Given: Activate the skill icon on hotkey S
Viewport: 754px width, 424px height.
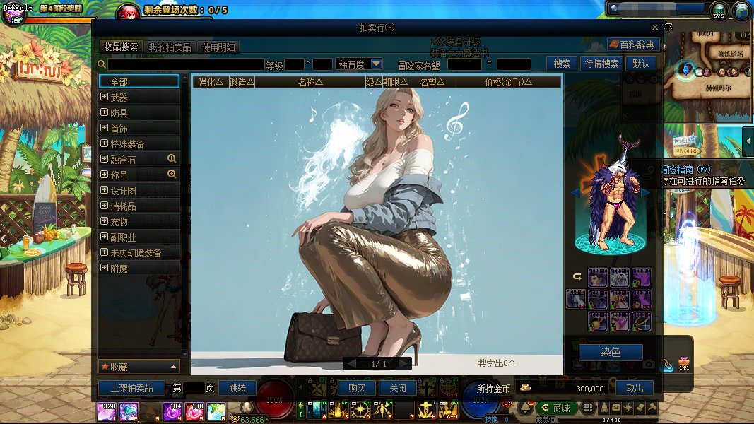Looking at the screenshot, I should point(338,410).
